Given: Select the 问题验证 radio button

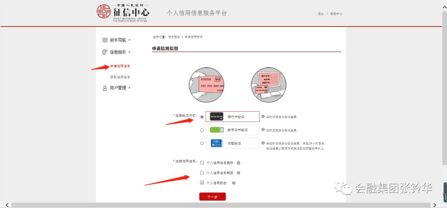Looking at the screenshot, I should coord(202,143).
